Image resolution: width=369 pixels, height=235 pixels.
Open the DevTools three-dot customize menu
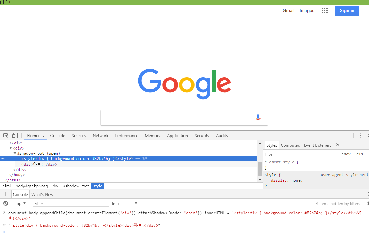(360, 136)
